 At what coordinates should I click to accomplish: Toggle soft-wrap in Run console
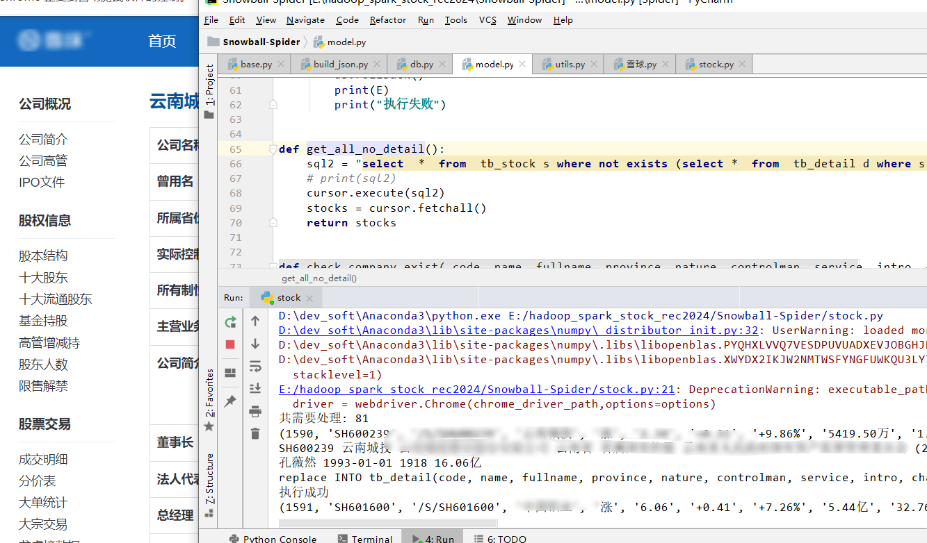point(255,366)
